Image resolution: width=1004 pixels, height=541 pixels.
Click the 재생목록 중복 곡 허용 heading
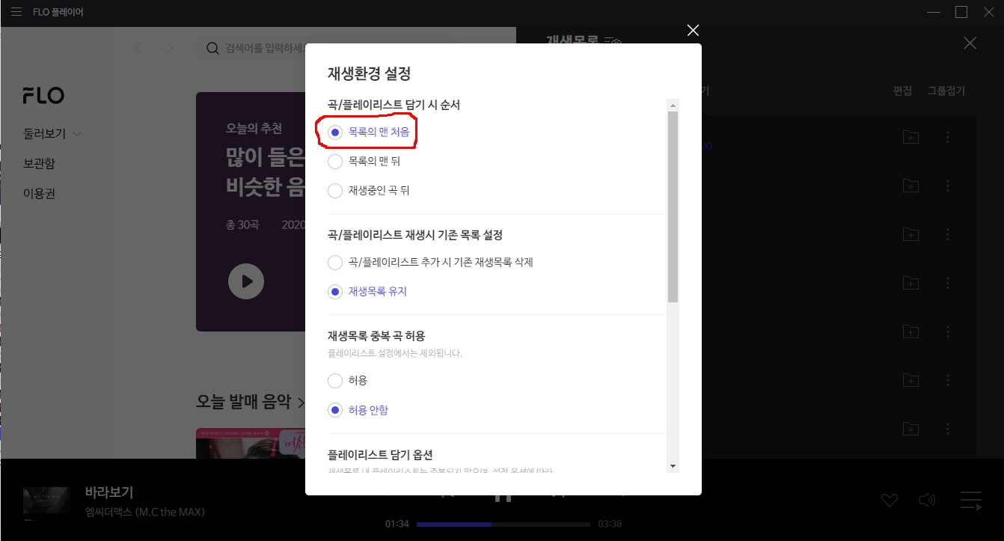click(376, 336)
